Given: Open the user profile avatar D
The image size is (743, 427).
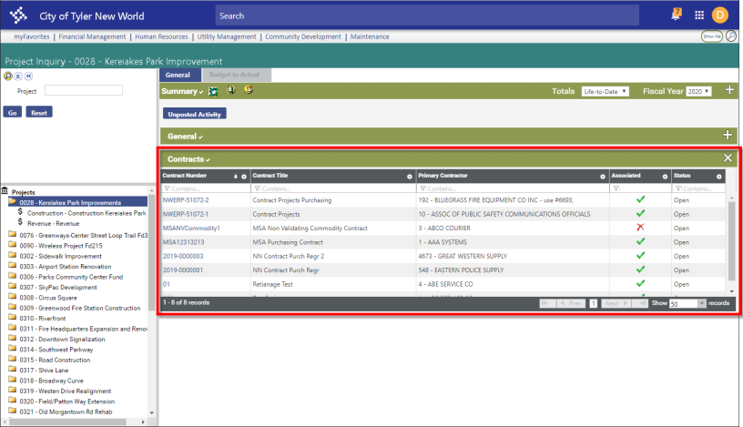Looking at the screenshot, I should [x=719, y=15].
